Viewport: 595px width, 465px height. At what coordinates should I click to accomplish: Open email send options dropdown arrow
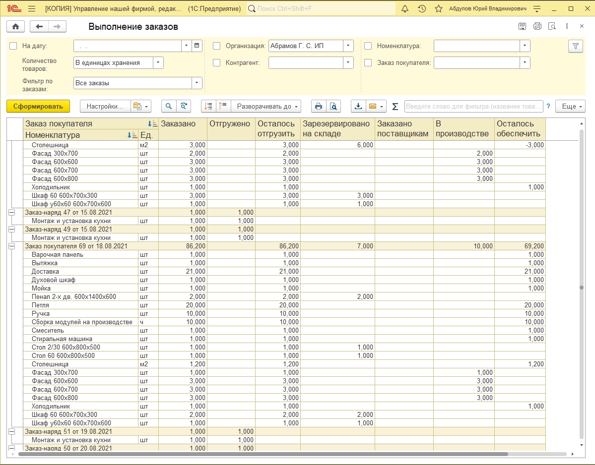point(382,107)
